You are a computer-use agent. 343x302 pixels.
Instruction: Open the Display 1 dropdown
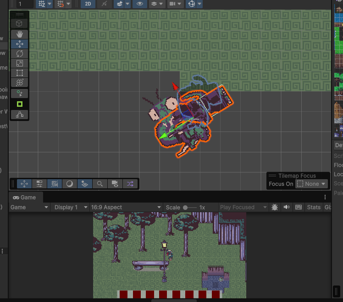71,207
